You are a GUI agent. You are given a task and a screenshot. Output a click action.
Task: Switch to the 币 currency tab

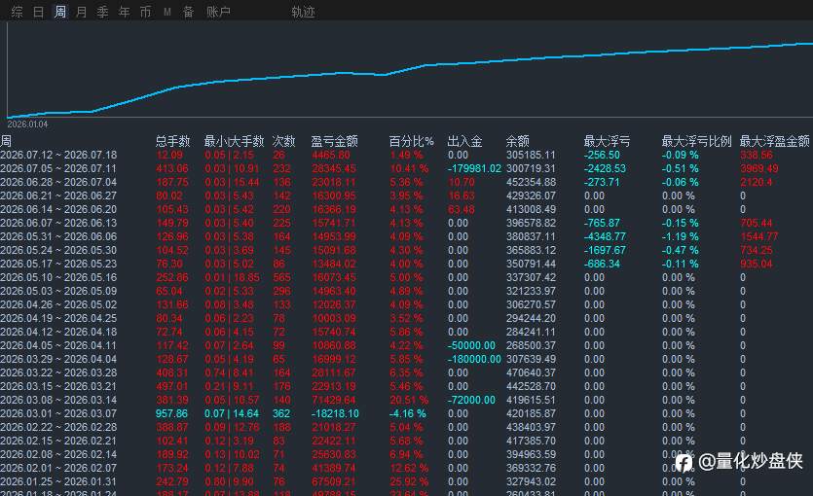146,12
